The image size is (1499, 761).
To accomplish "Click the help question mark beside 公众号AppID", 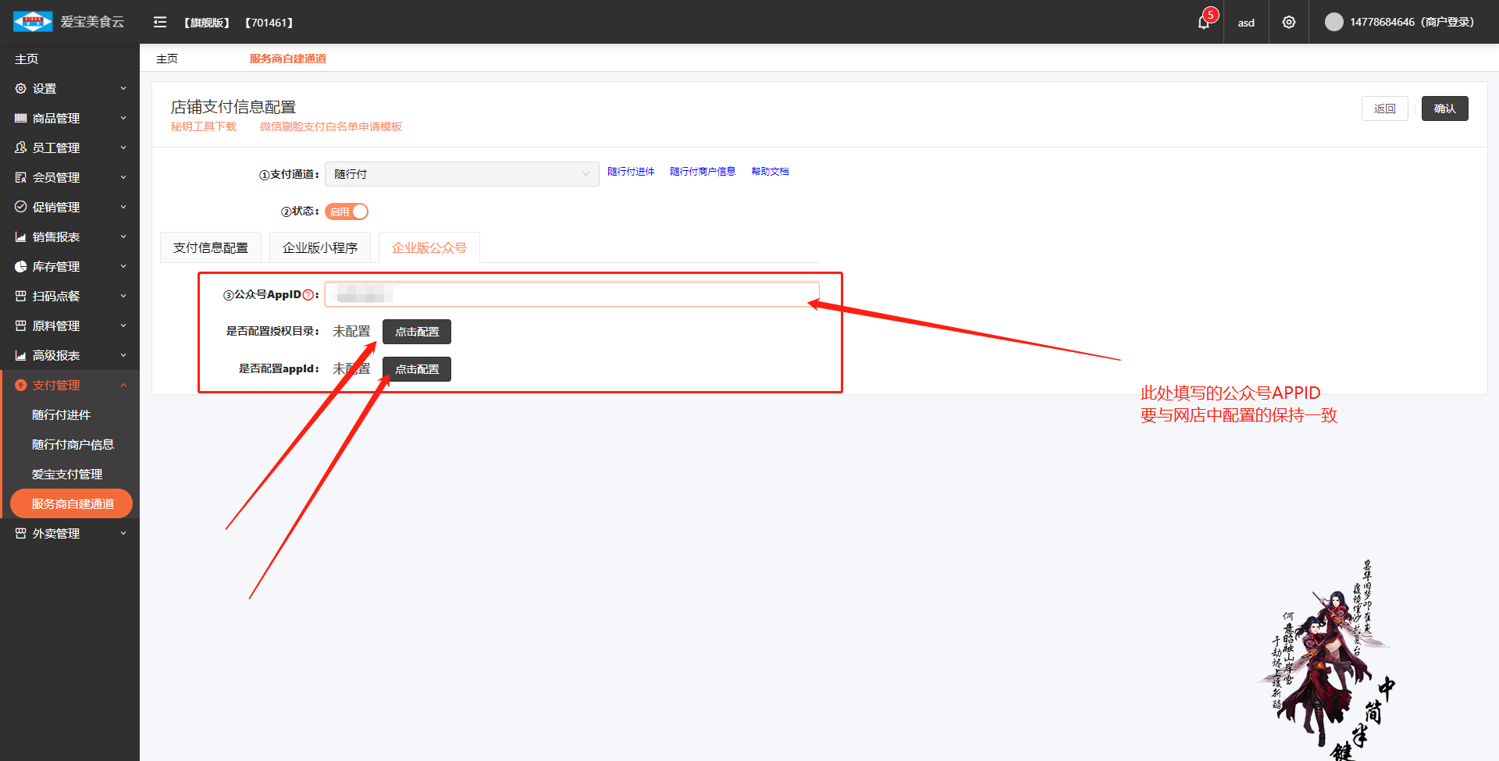I will click(x=308, y=295).
